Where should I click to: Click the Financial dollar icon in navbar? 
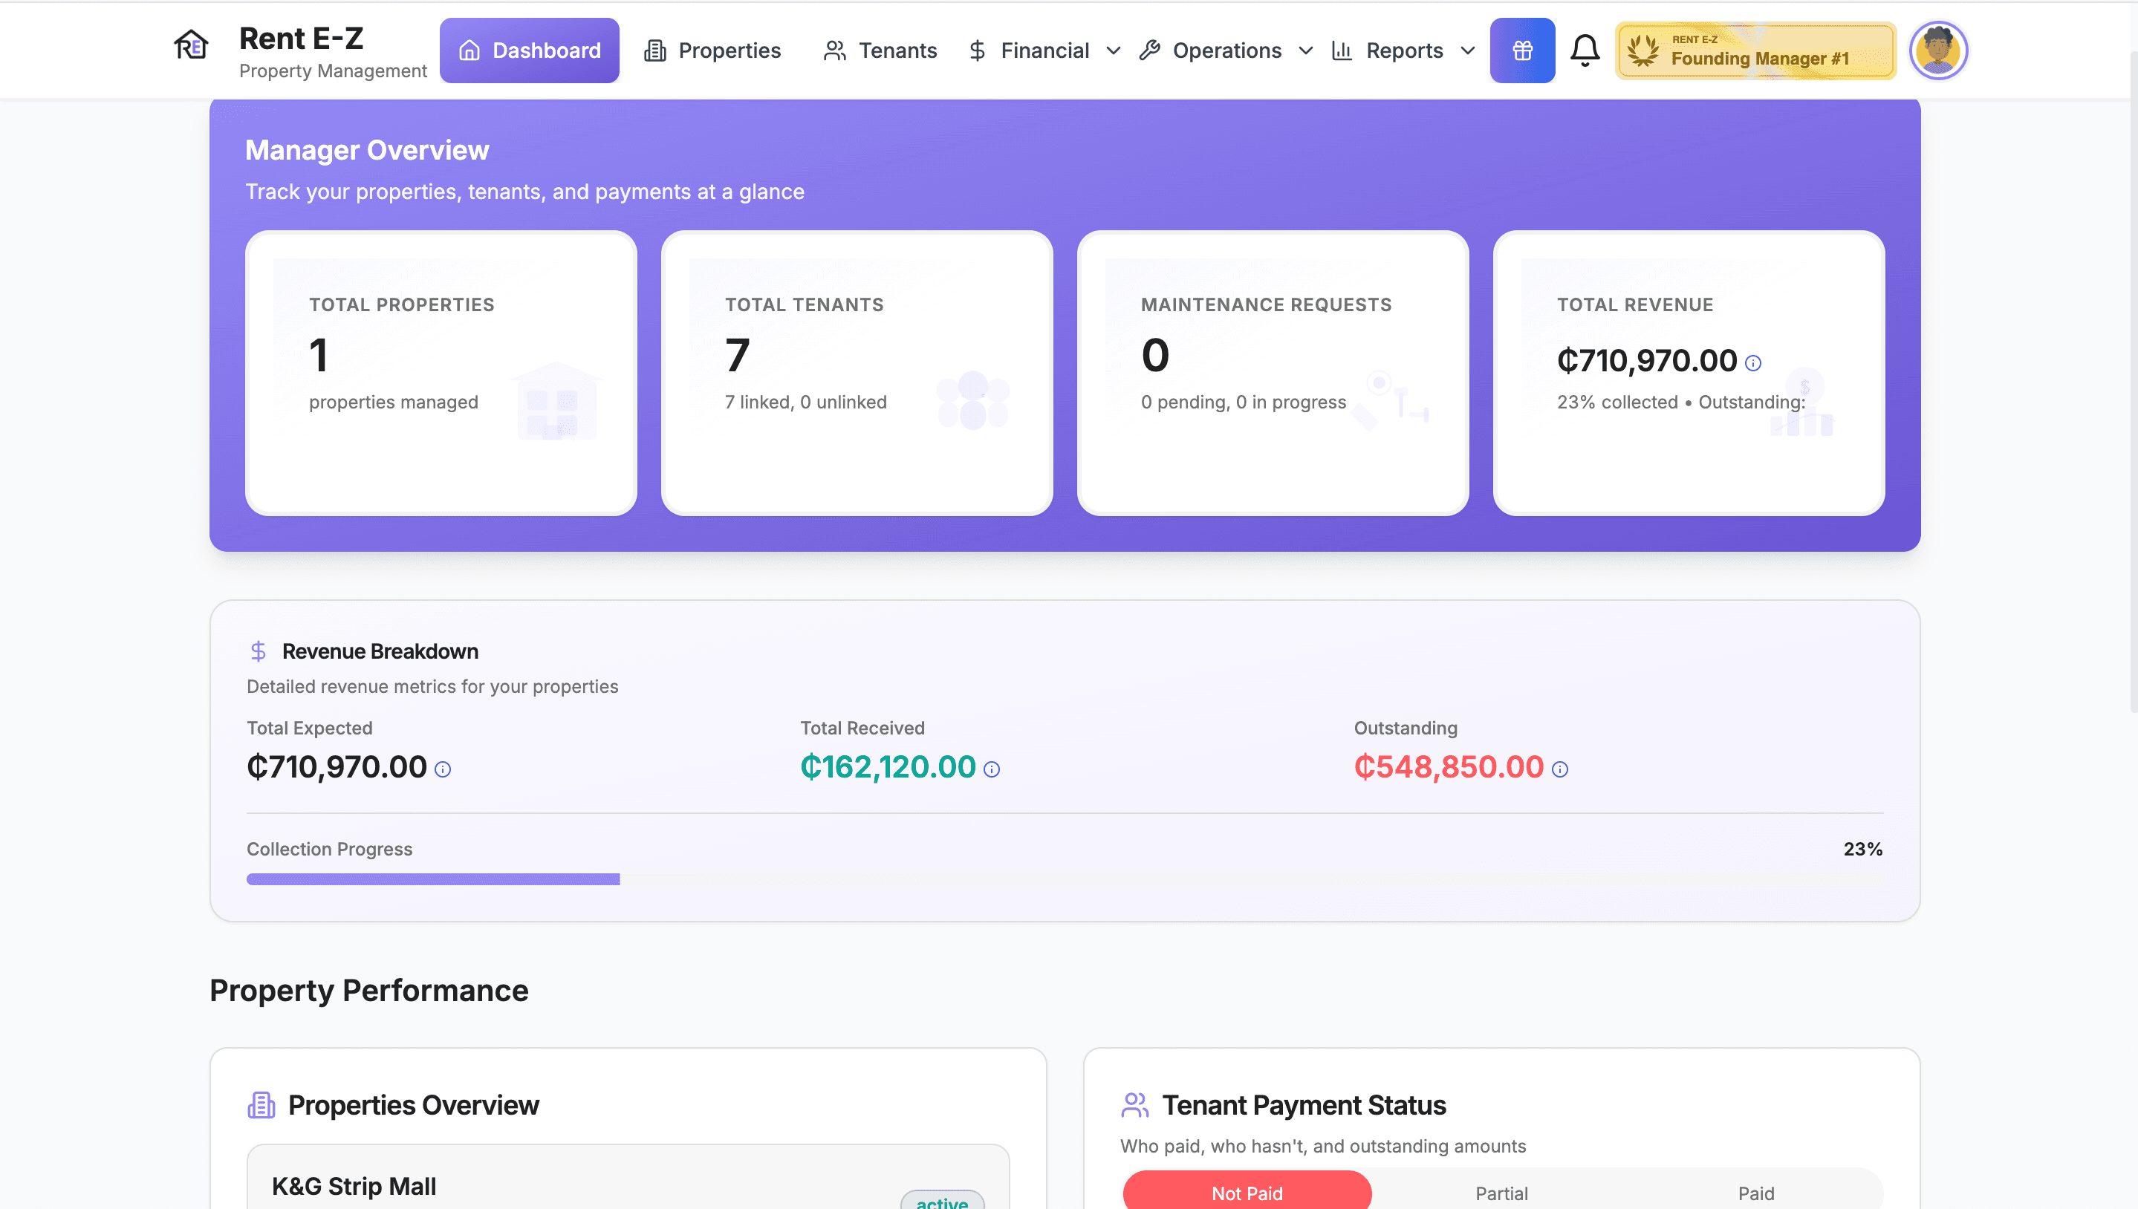[x=977, y=50]
